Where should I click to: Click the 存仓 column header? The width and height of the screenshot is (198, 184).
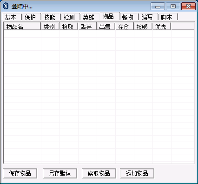pos(125,27)
